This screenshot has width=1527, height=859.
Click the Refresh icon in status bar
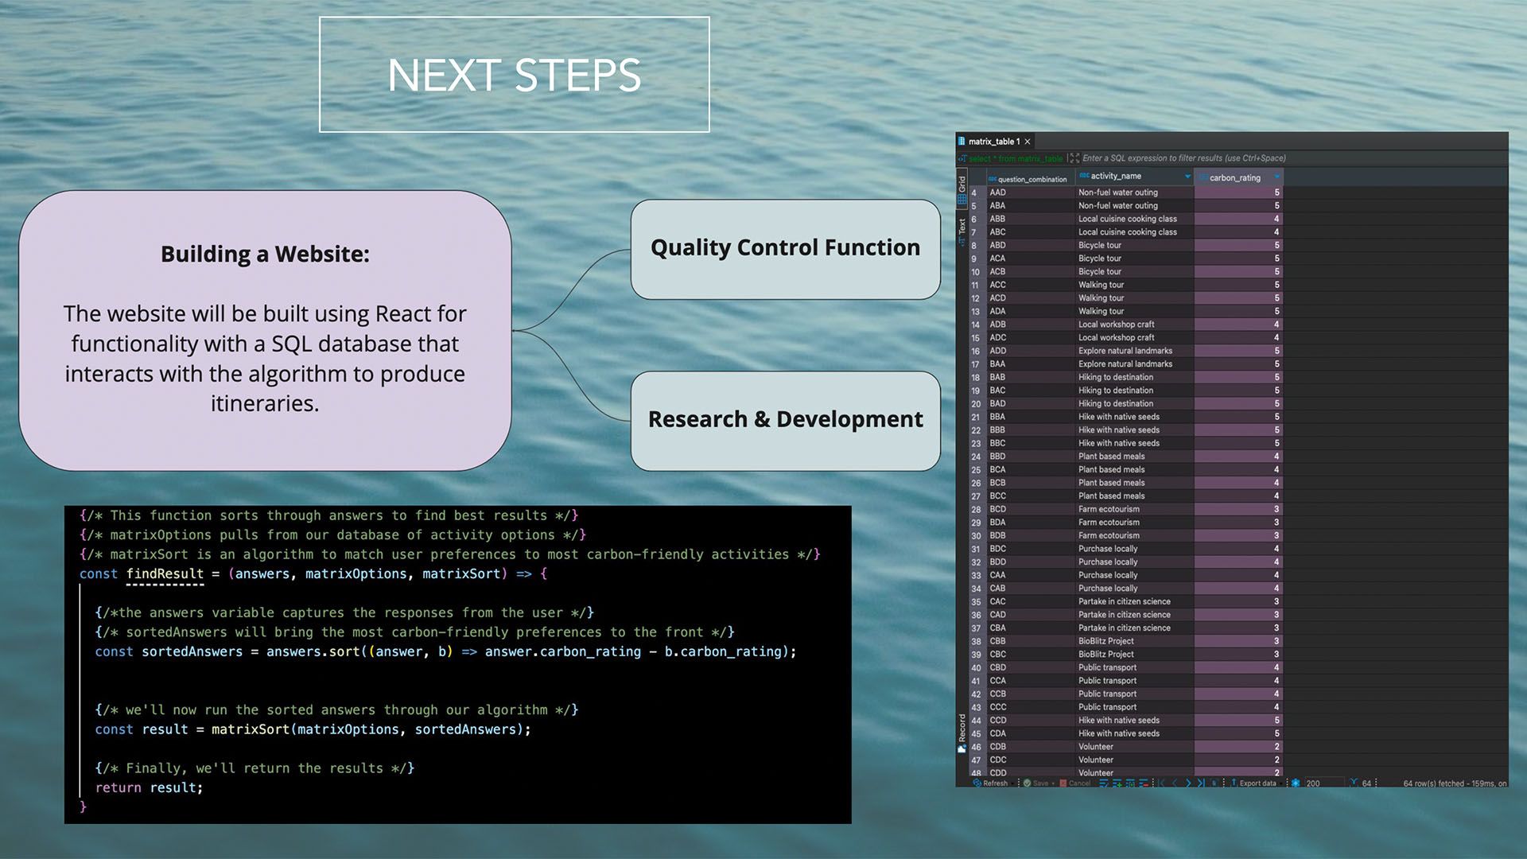click(977, 783)
